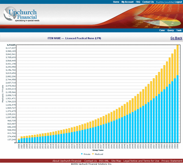The image size is (183, 165).
Task: Click the Go Back link
Action: pos(176,38)
